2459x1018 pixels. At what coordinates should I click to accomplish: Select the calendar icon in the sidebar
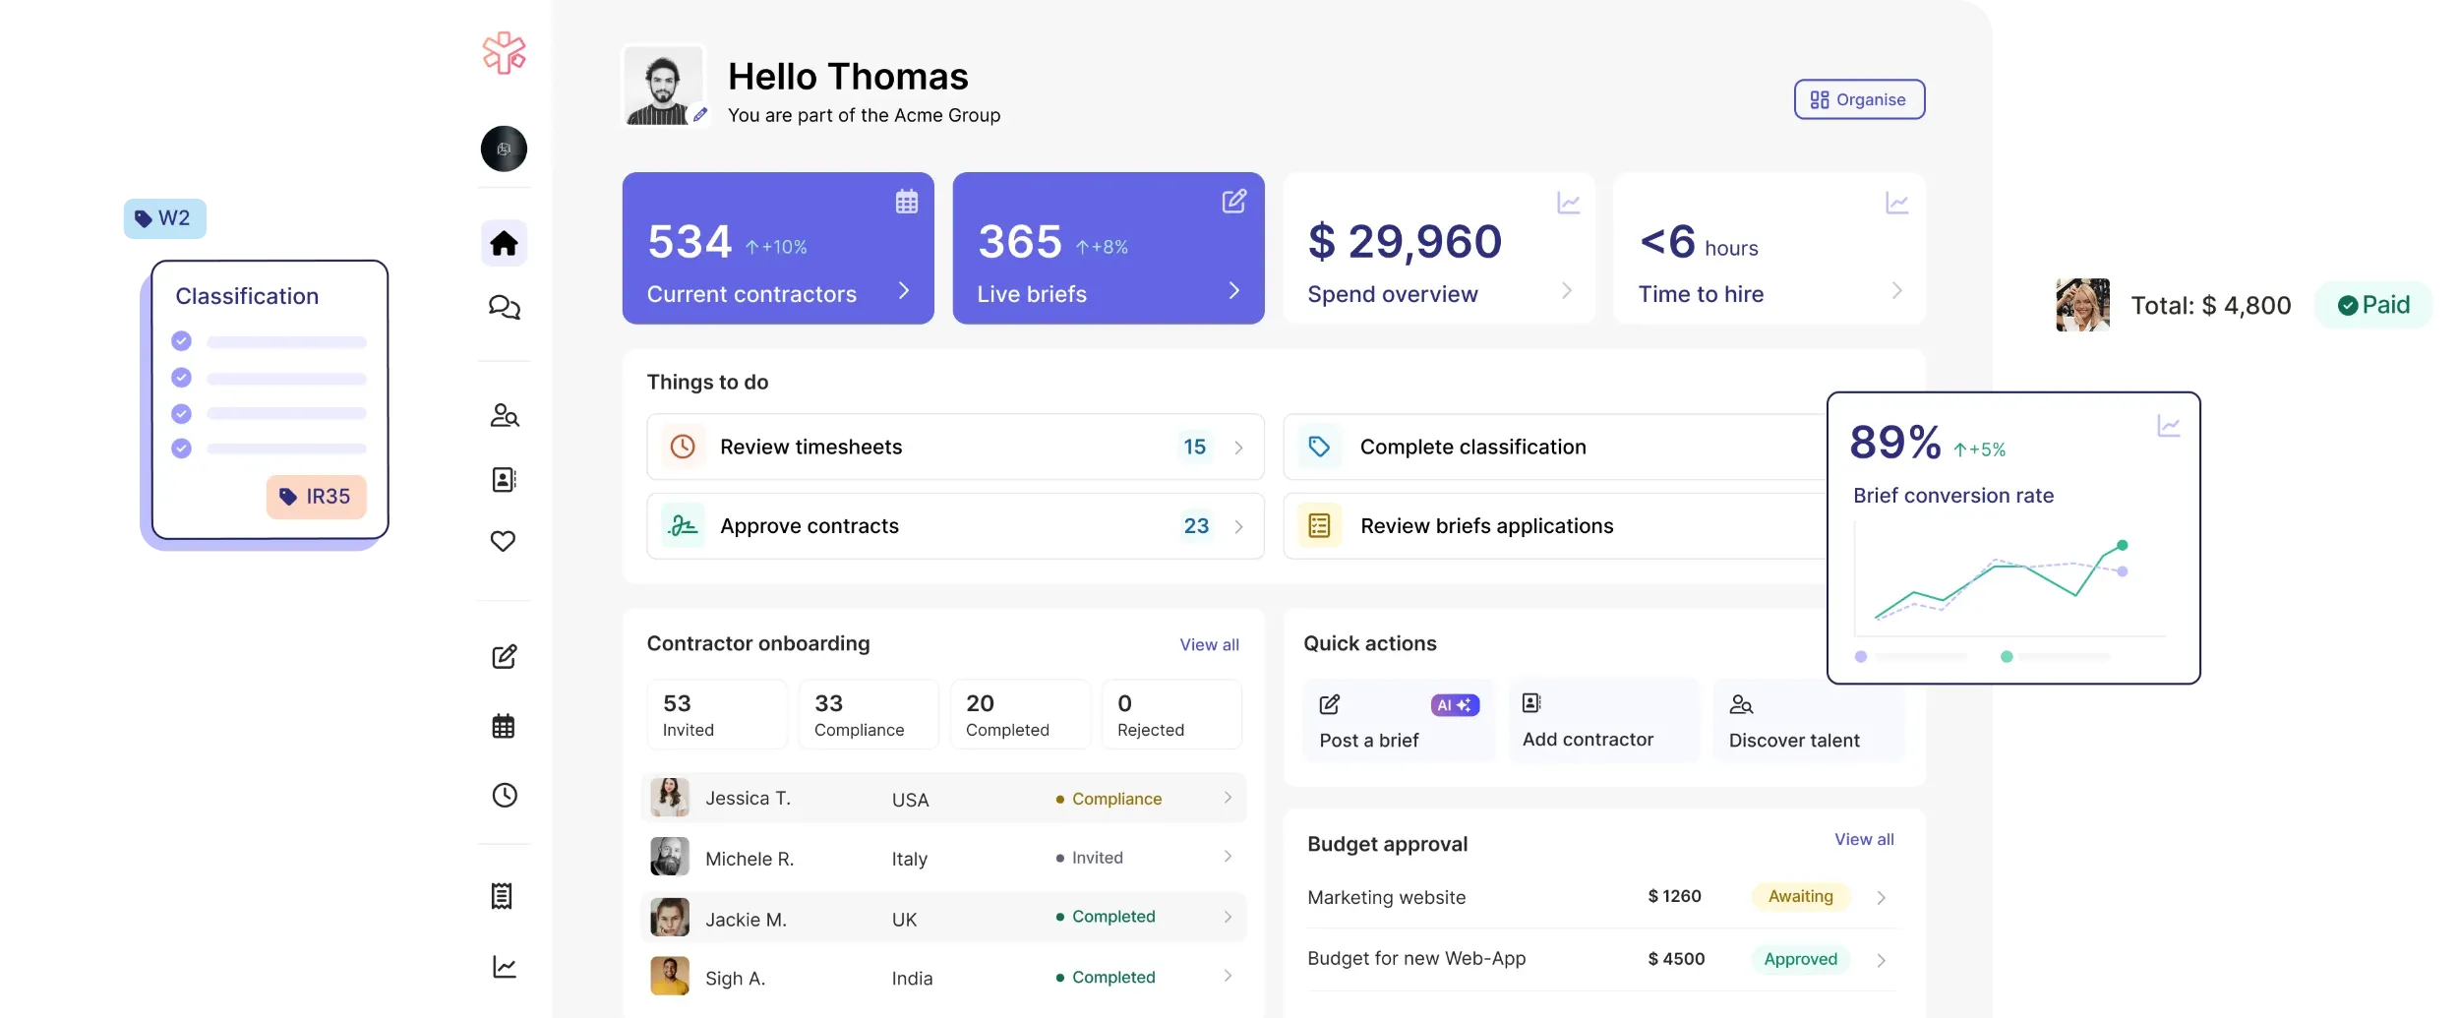[505, 726]
